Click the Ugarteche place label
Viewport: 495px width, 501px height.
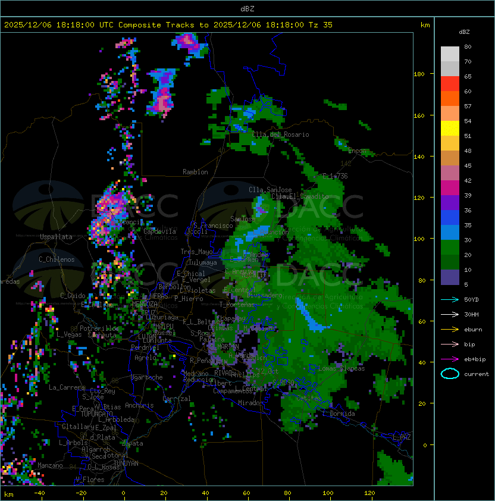[147, 377]
